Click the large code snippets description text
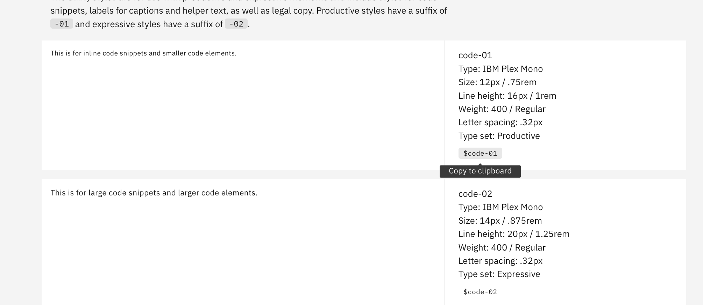The image size is (703, 305). click(x=154, y=192)
